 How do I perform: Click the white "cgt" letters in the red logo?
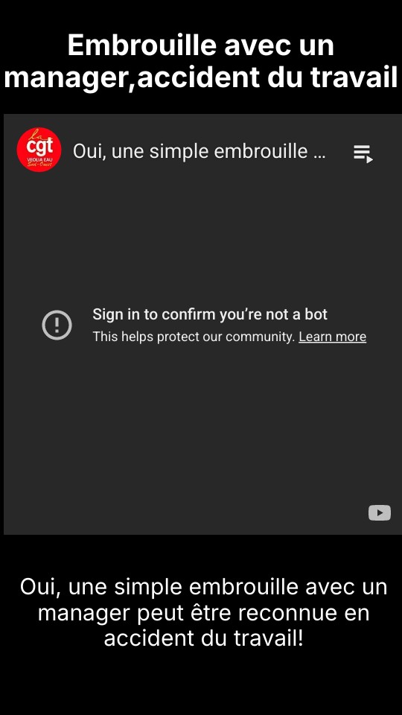pos(39,147)
